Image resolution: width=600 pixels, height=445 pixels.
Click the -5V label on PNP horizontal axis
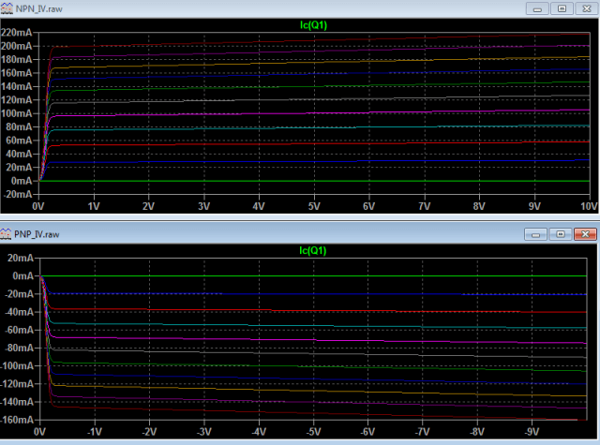314,434
